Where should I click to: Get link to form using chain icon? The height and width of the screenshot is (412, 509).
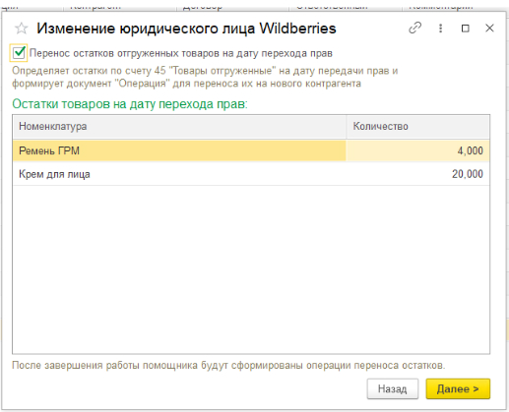coord(414,29)
